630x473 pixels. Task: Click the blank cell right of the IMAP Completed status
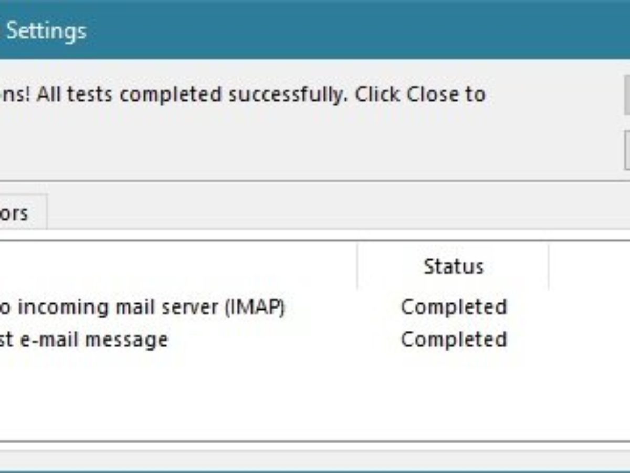tap(588, 307)
